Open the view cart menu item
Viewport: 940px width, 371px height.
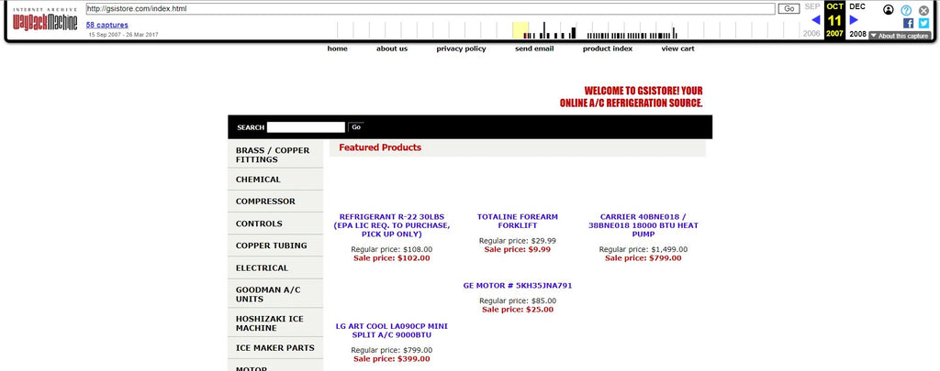pos(677,49)
